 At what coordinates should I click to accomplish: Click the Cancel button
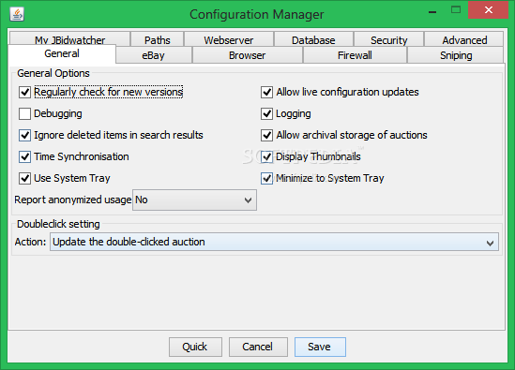[x=258, y=347]
